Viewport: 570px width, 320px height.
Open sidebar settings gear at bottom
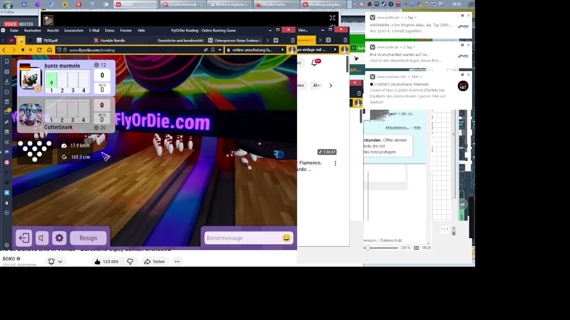[7, 245]
